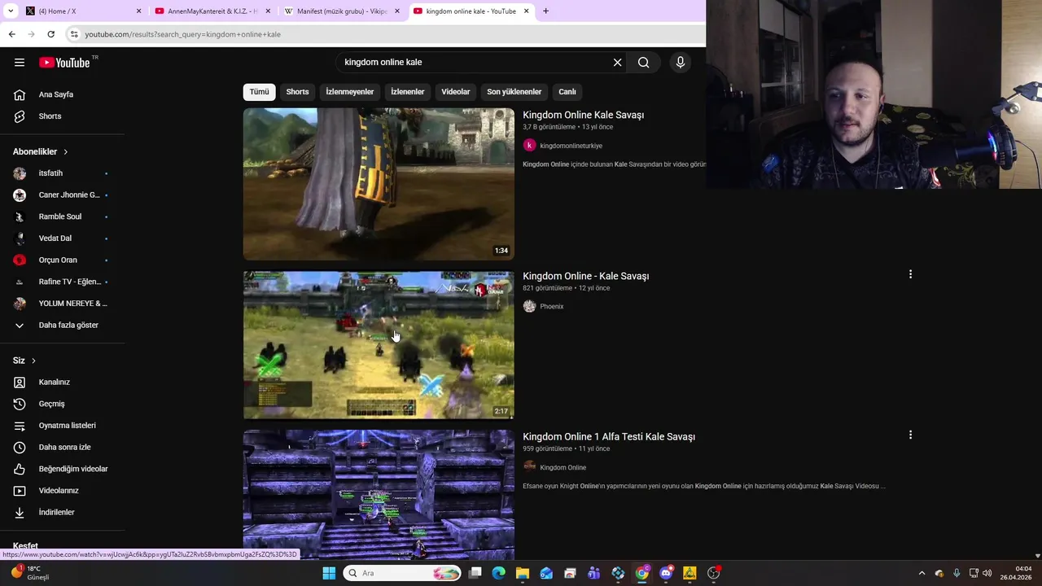Image resolution: width=1042 pixels, height=586 pixels.
Task: Select the Canlı filter chip
Action: pos(567,92)
